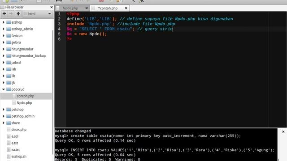This screenshot has height=161, width=287.
Task: Close the *contoh.php tab
Action: pyautogui.click(x=126, y=8)
